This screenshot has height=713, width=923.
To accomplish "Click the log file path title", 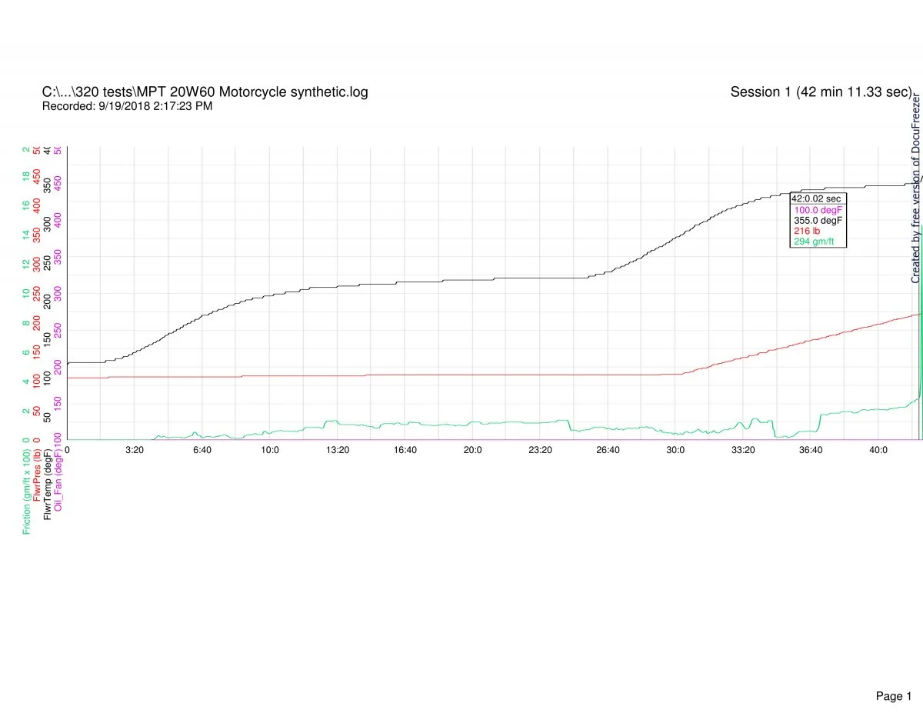I will coord(205,92).
